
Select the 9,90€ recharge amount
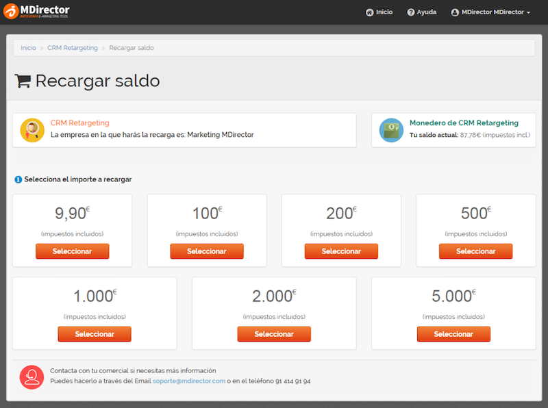(73, 251)
